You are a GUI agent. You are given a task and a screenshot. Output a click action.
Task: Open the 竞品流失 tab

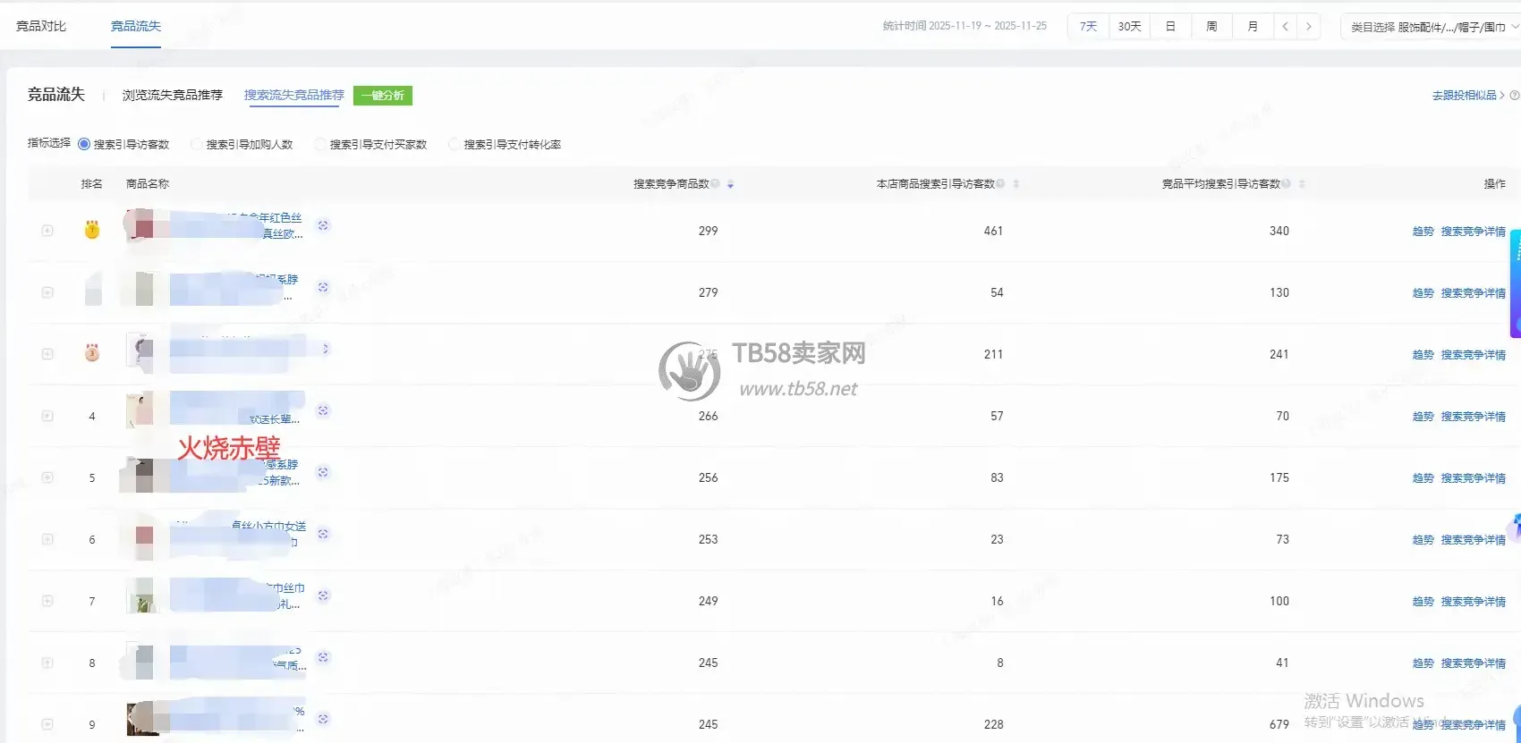point(136,26)
